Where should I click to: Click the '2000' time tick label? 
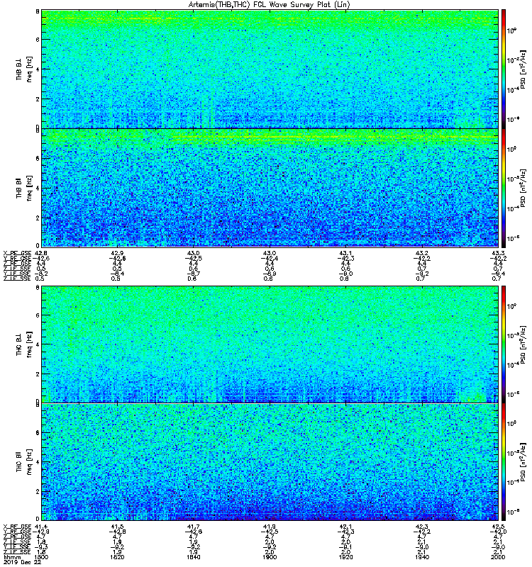pyautogui.click(x=498, y=557)
